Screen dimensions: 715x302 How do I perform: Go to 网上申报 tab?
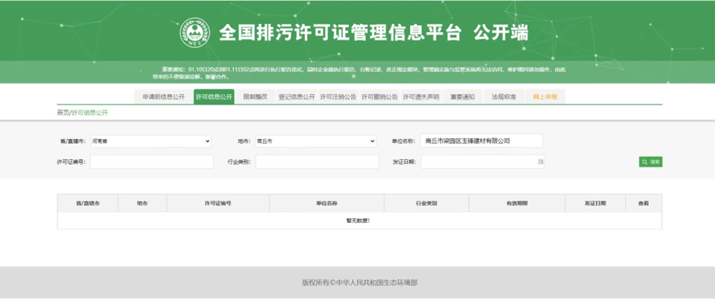tap(545, 97)
